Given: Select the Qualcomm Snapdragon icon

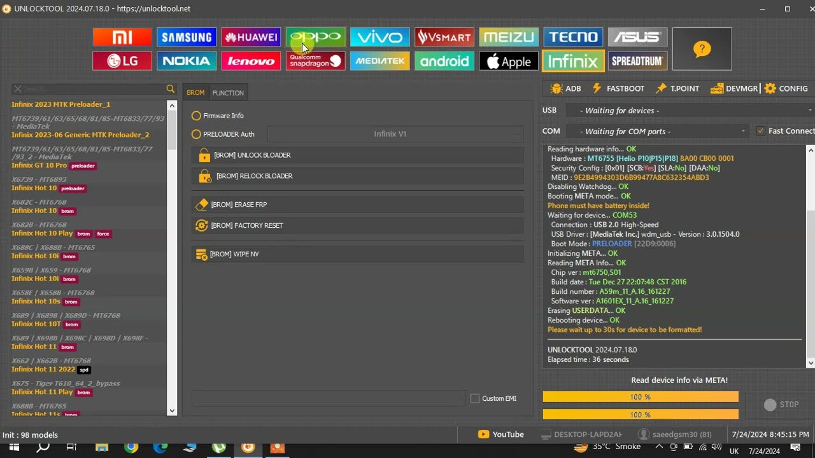Looking at the screenshot, I should coord(315,61).
